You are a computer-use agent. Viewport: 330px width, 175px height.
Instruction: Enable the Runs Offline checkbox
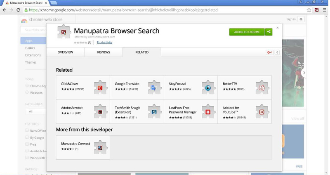click(27, 130)
